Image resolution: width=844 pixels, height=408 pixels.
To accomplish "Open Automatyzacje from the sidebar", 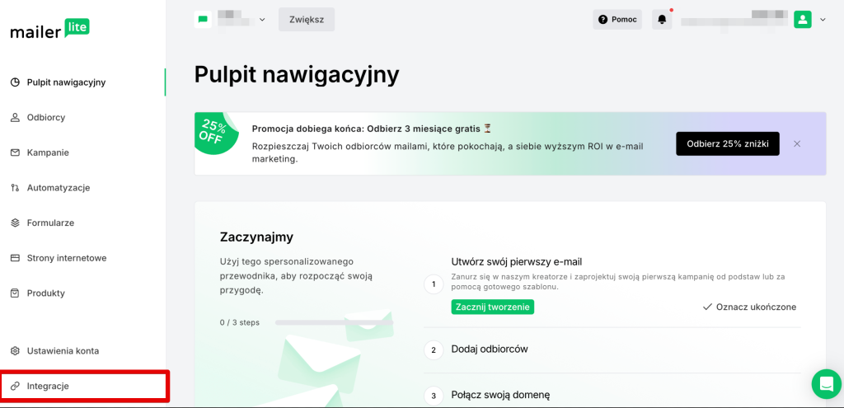I will pyautogui.click(x=58, y=188).
